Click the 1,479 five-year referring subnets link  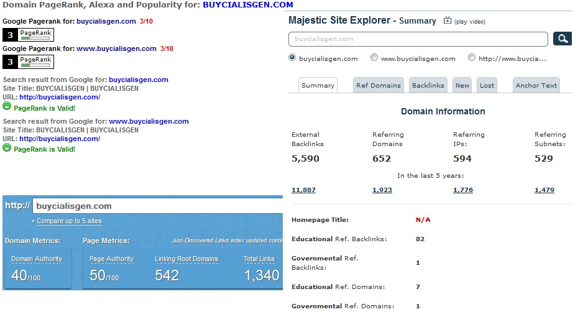coord(544,190)
